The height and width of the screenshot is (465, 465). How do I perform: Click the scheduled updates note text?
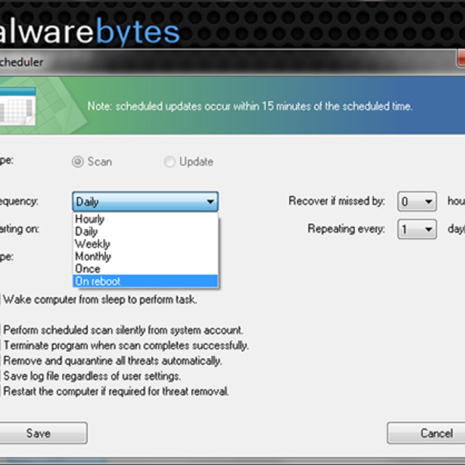250,106
